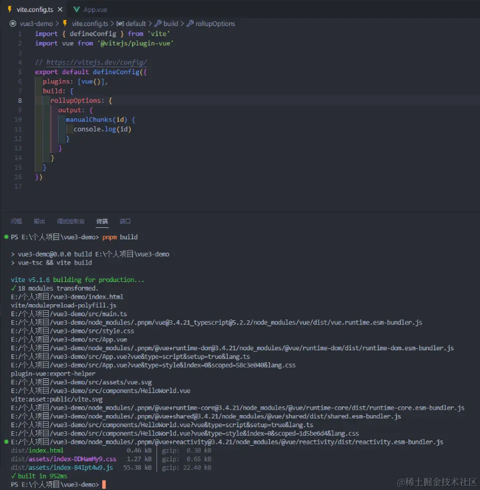Click 'rollupOptions' on code line 8

point(76,101)
